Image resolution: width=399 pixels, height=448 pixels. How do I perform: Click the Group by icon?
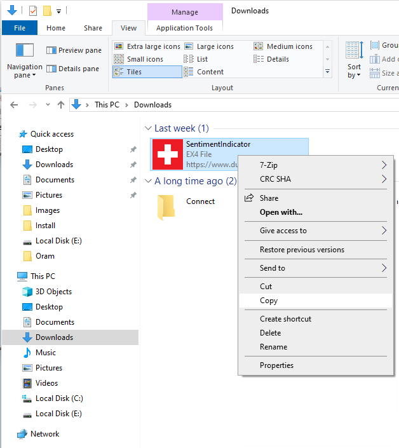point(375,45)
